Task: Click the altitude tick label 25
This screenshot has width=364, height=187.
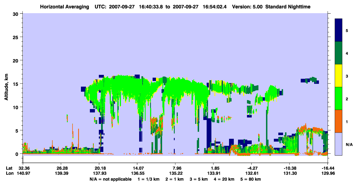Action: click(16, 37)
